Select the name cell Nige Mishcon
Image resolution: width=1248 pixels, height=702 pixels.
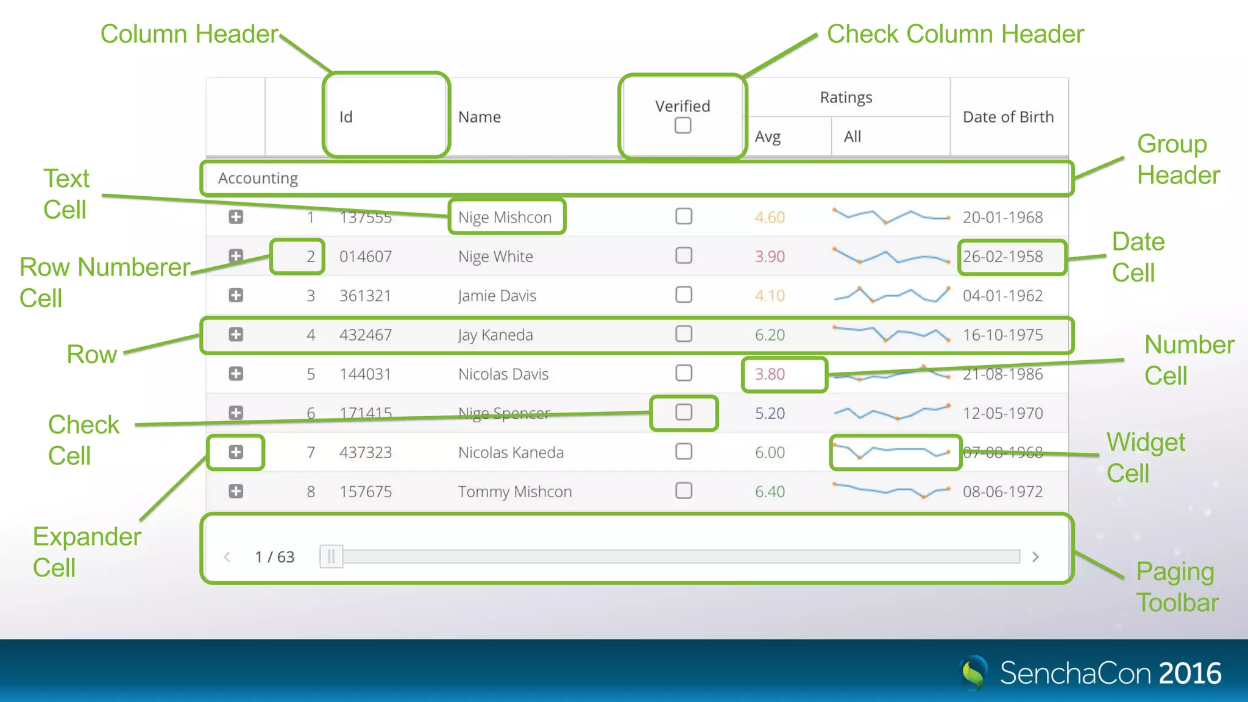[505, 218]
